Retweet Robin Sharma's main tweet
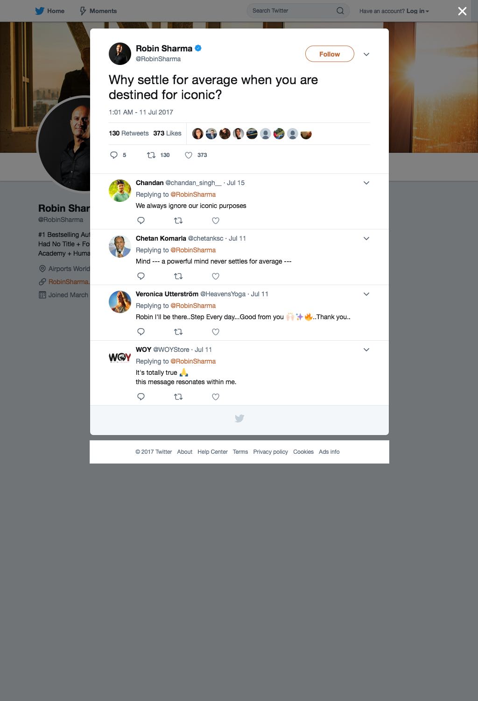The image size is (478, 701). coord(151,155)
